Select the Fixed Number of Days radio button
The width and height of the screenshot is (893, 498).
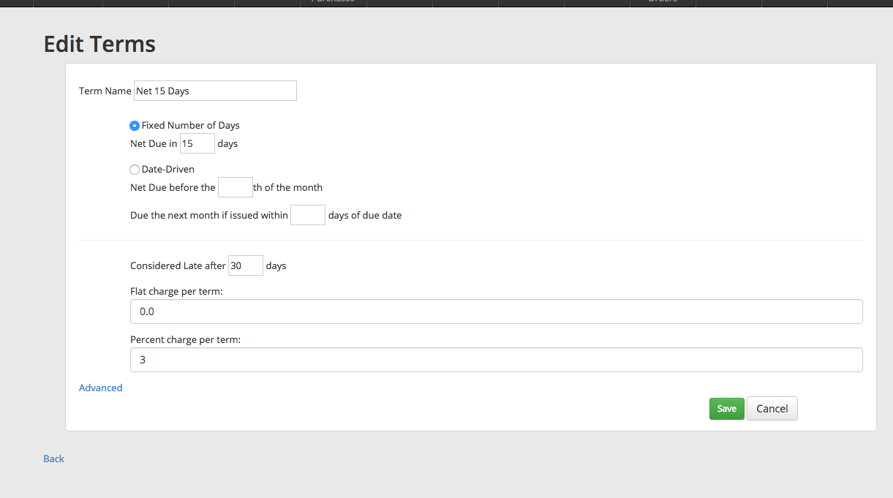pyautogui.click(x=135, y=126)
